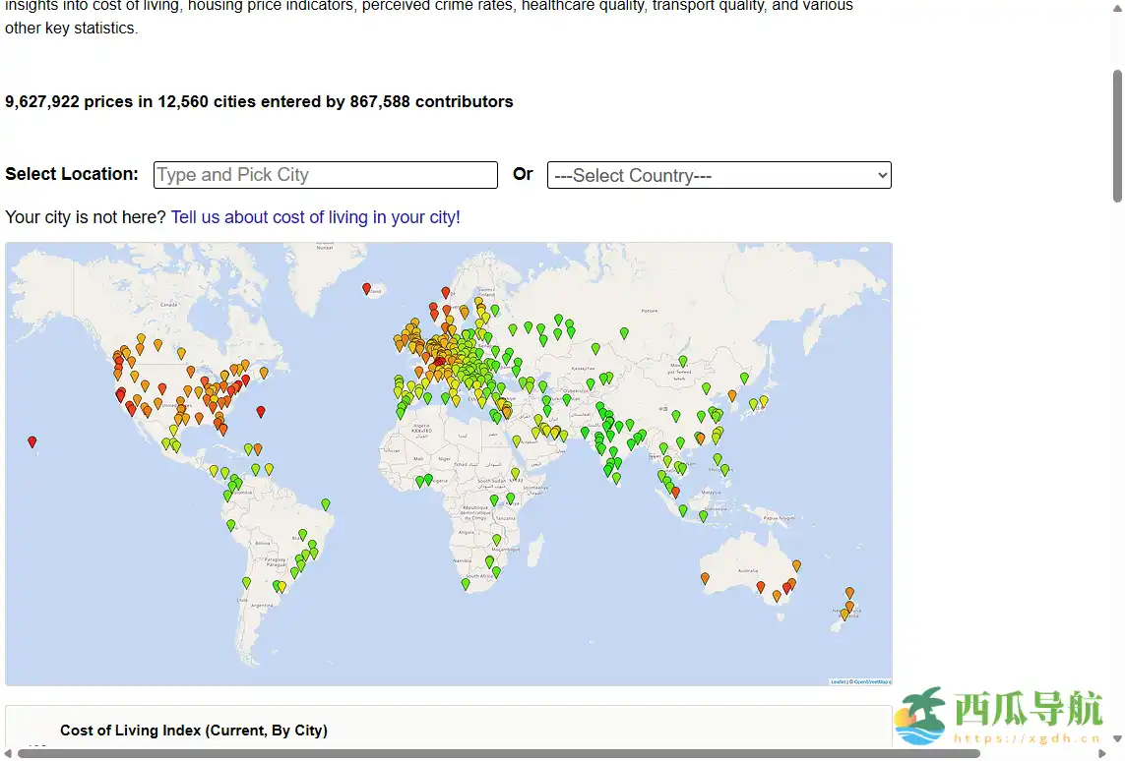1125x761 pixels.
Task: Click the vertical page scrollbar thumb
Action: pos(1117,136)
